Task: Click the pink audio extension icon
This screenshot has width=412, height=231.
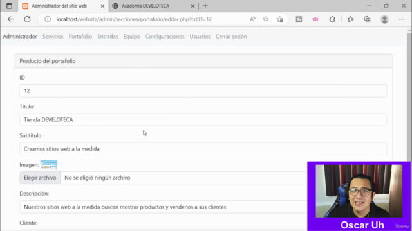Action: [x=315, y=19]
